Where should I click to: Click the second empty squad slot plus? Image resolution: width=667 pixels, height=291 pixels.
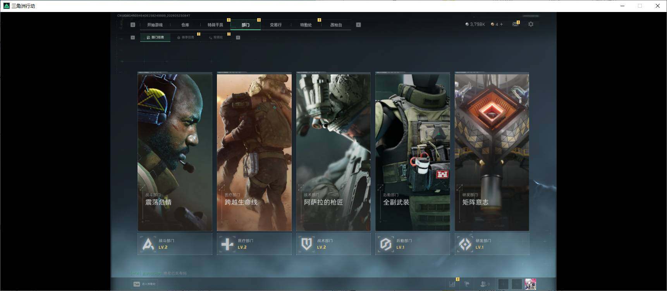pyautogui.click(x=517, y=284)
